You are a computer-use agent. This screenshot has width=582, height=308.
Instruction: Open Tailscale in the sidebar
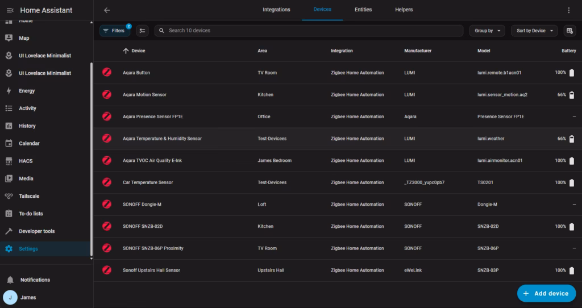point(28,196)
